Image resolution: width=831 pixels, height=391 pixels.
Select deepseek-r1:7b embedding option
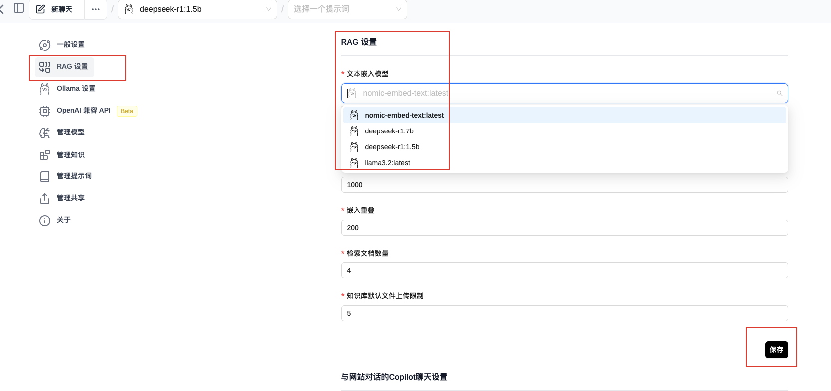(564, 131)
